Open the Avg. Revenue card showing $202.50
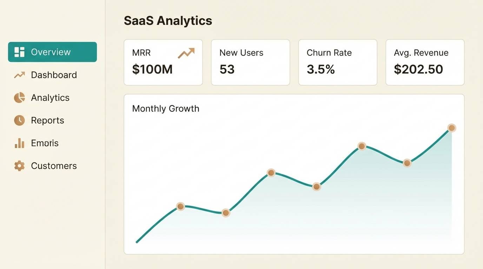 coord(425,62)
